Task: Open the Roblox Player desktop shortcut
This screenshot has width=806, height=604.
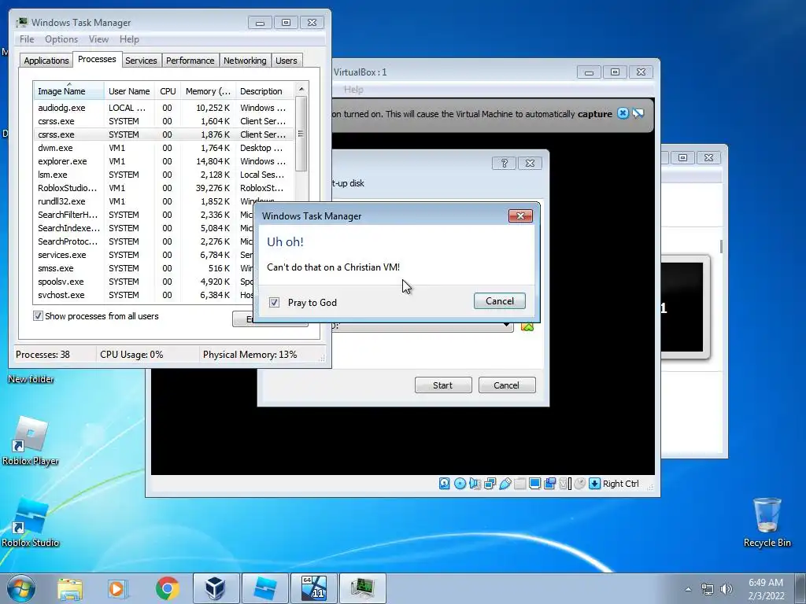Action: coord(31,441)
